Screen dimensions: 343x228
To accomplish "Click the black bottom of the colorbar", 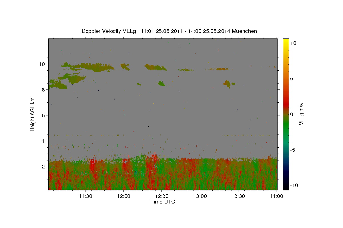I will click(x=286, y=186).
